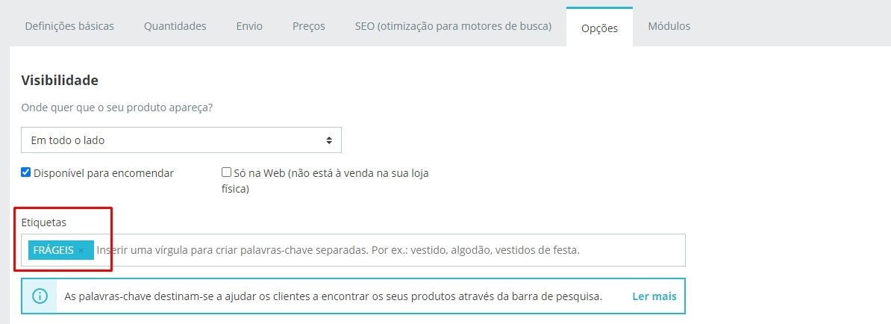The width and height of the screenshot is (891, 324).
Task: Open the Quantidades tab
Action: [x=175, y=26]
